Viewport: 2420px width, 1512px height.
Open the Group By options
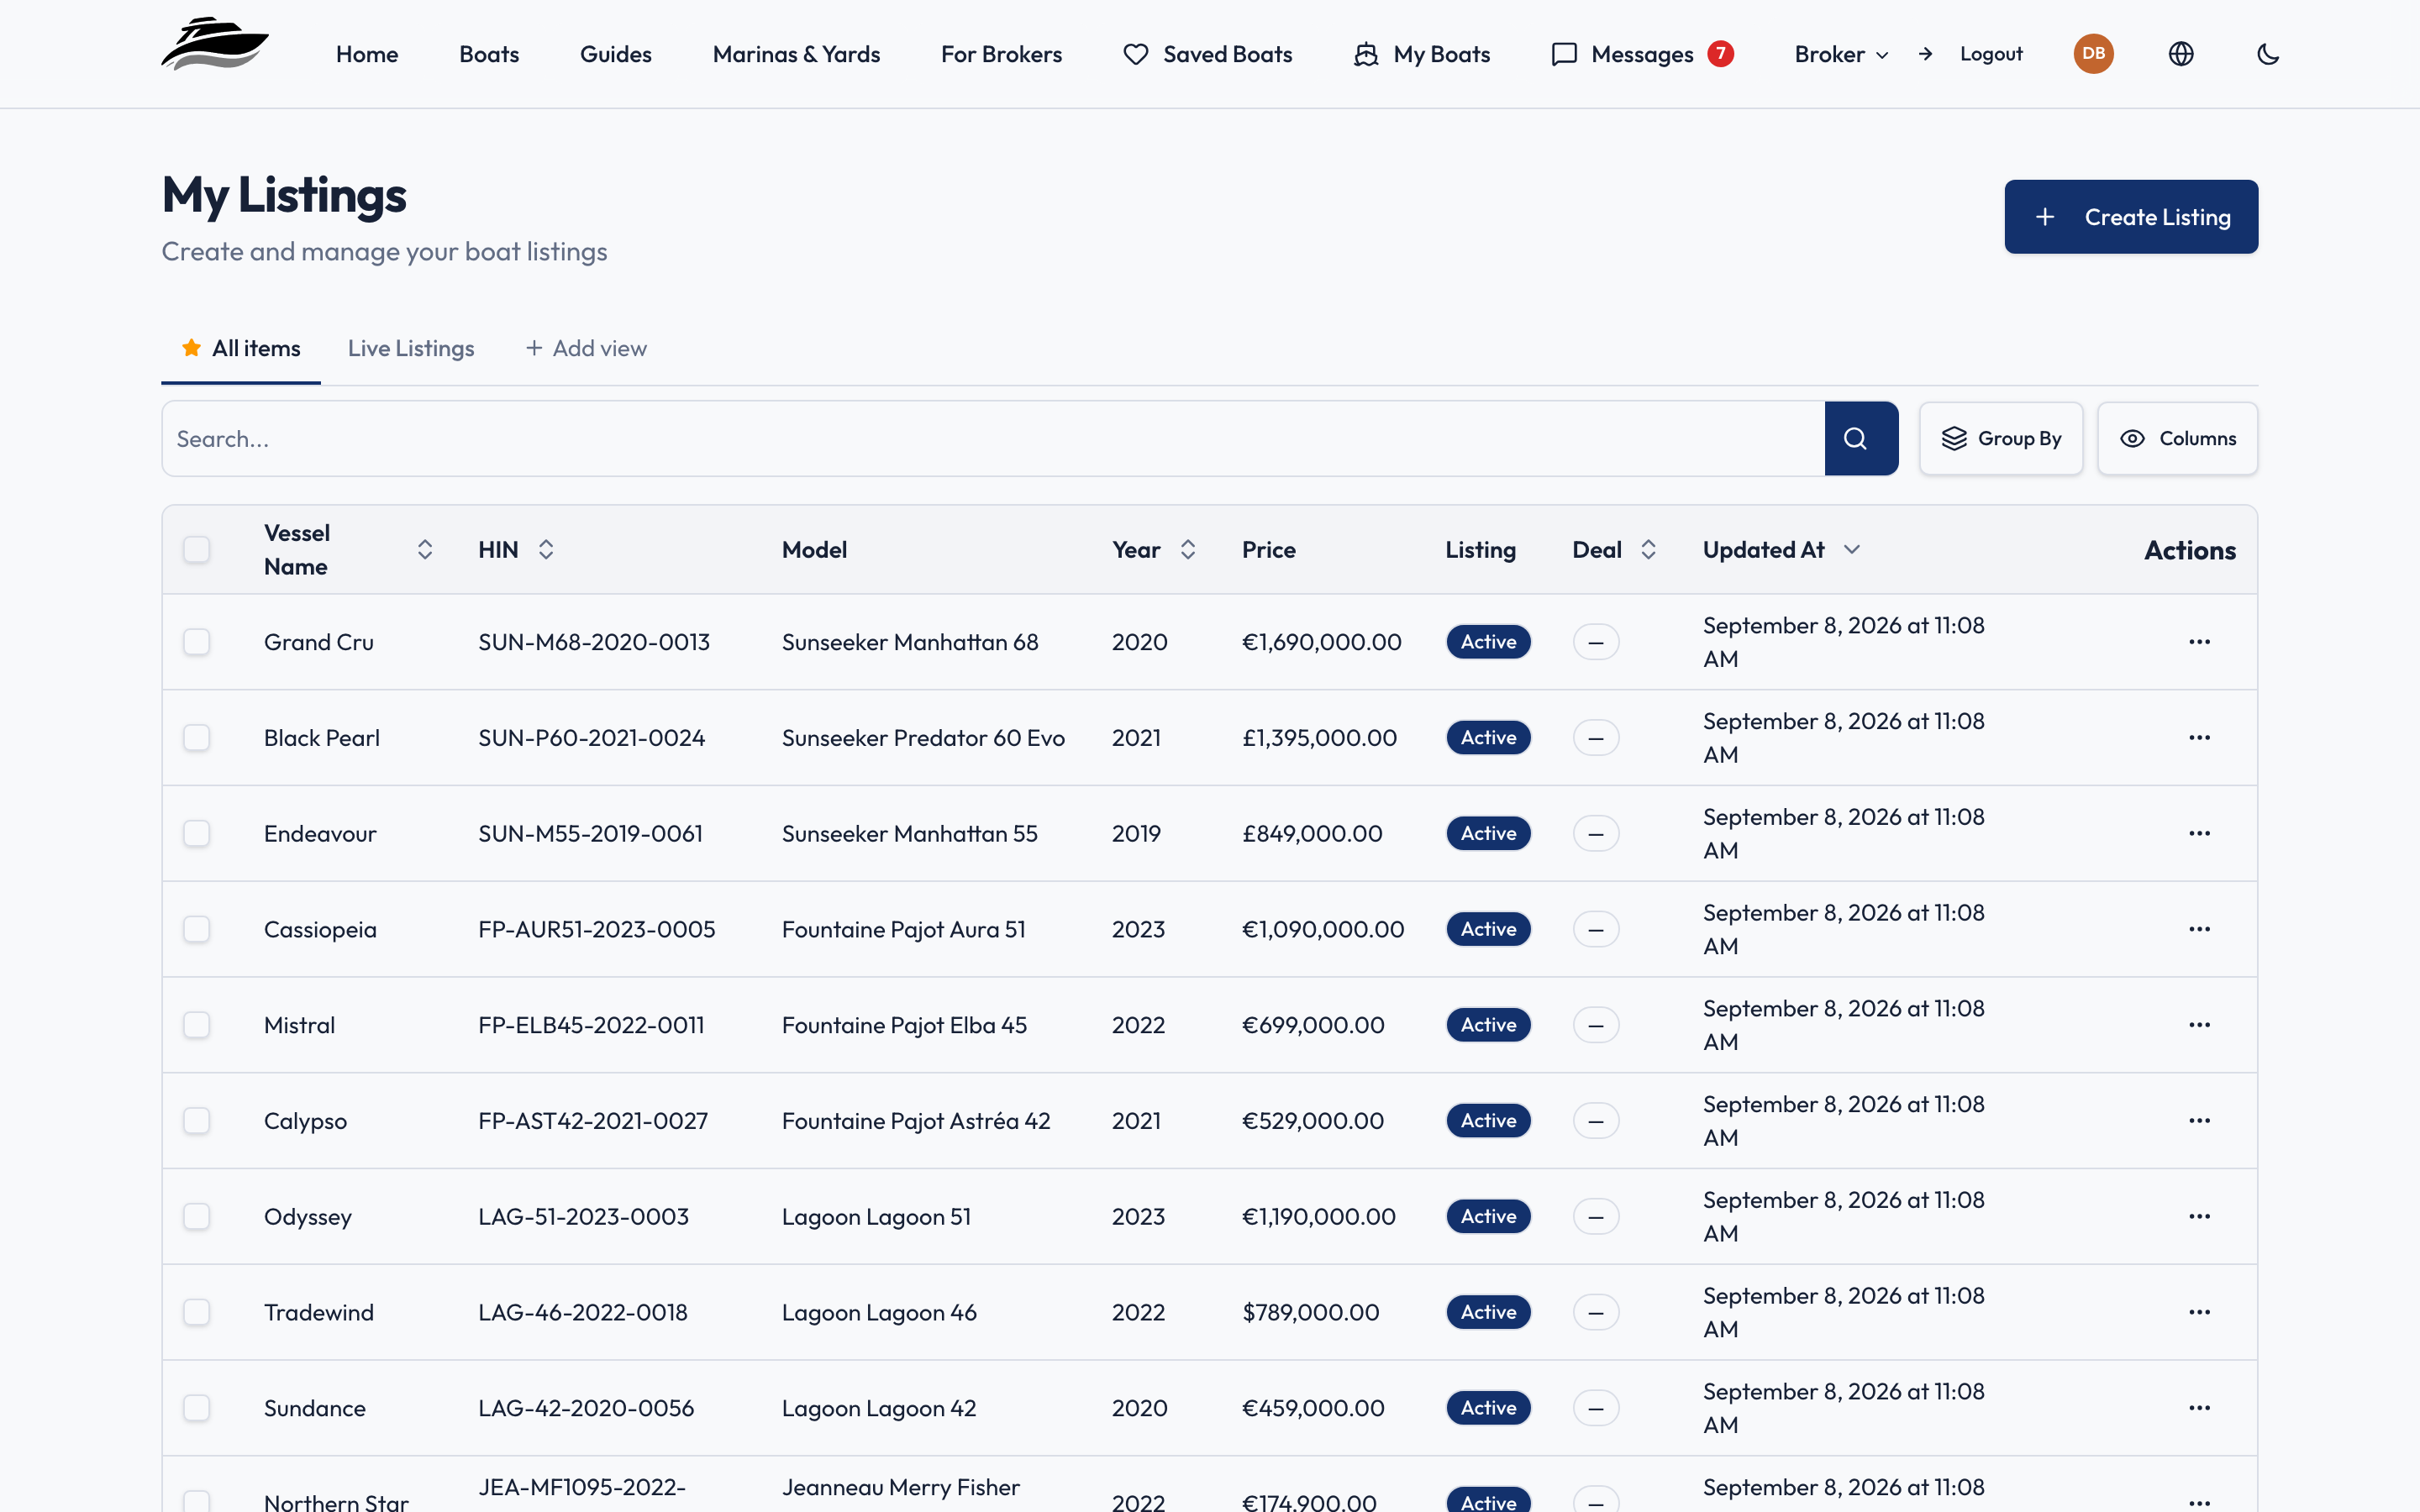2001,438
